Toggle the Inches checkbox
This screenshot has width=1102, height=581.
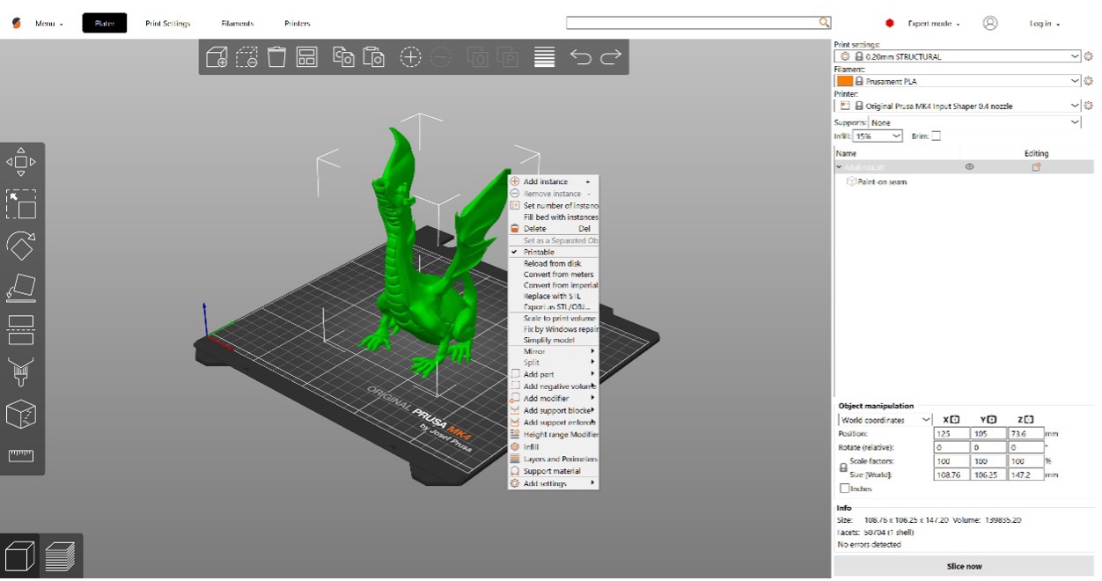coord(845,488)
